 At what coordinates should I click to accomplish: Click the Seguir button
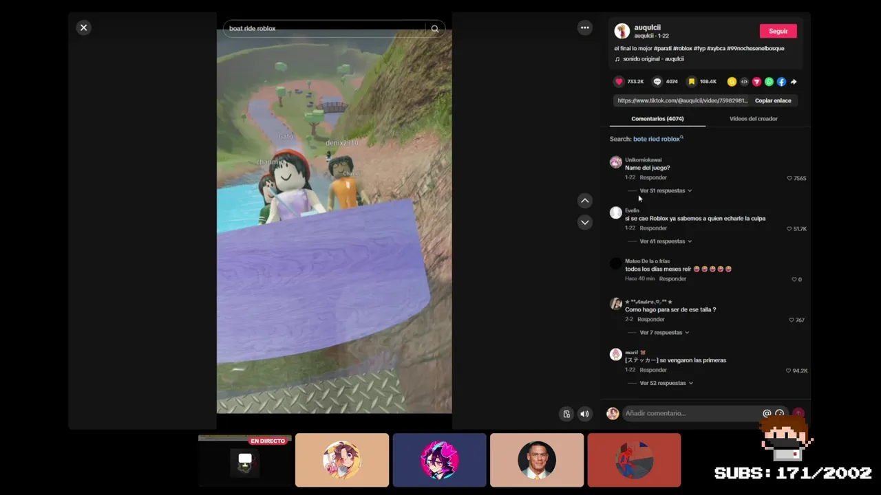pos(778,31)
